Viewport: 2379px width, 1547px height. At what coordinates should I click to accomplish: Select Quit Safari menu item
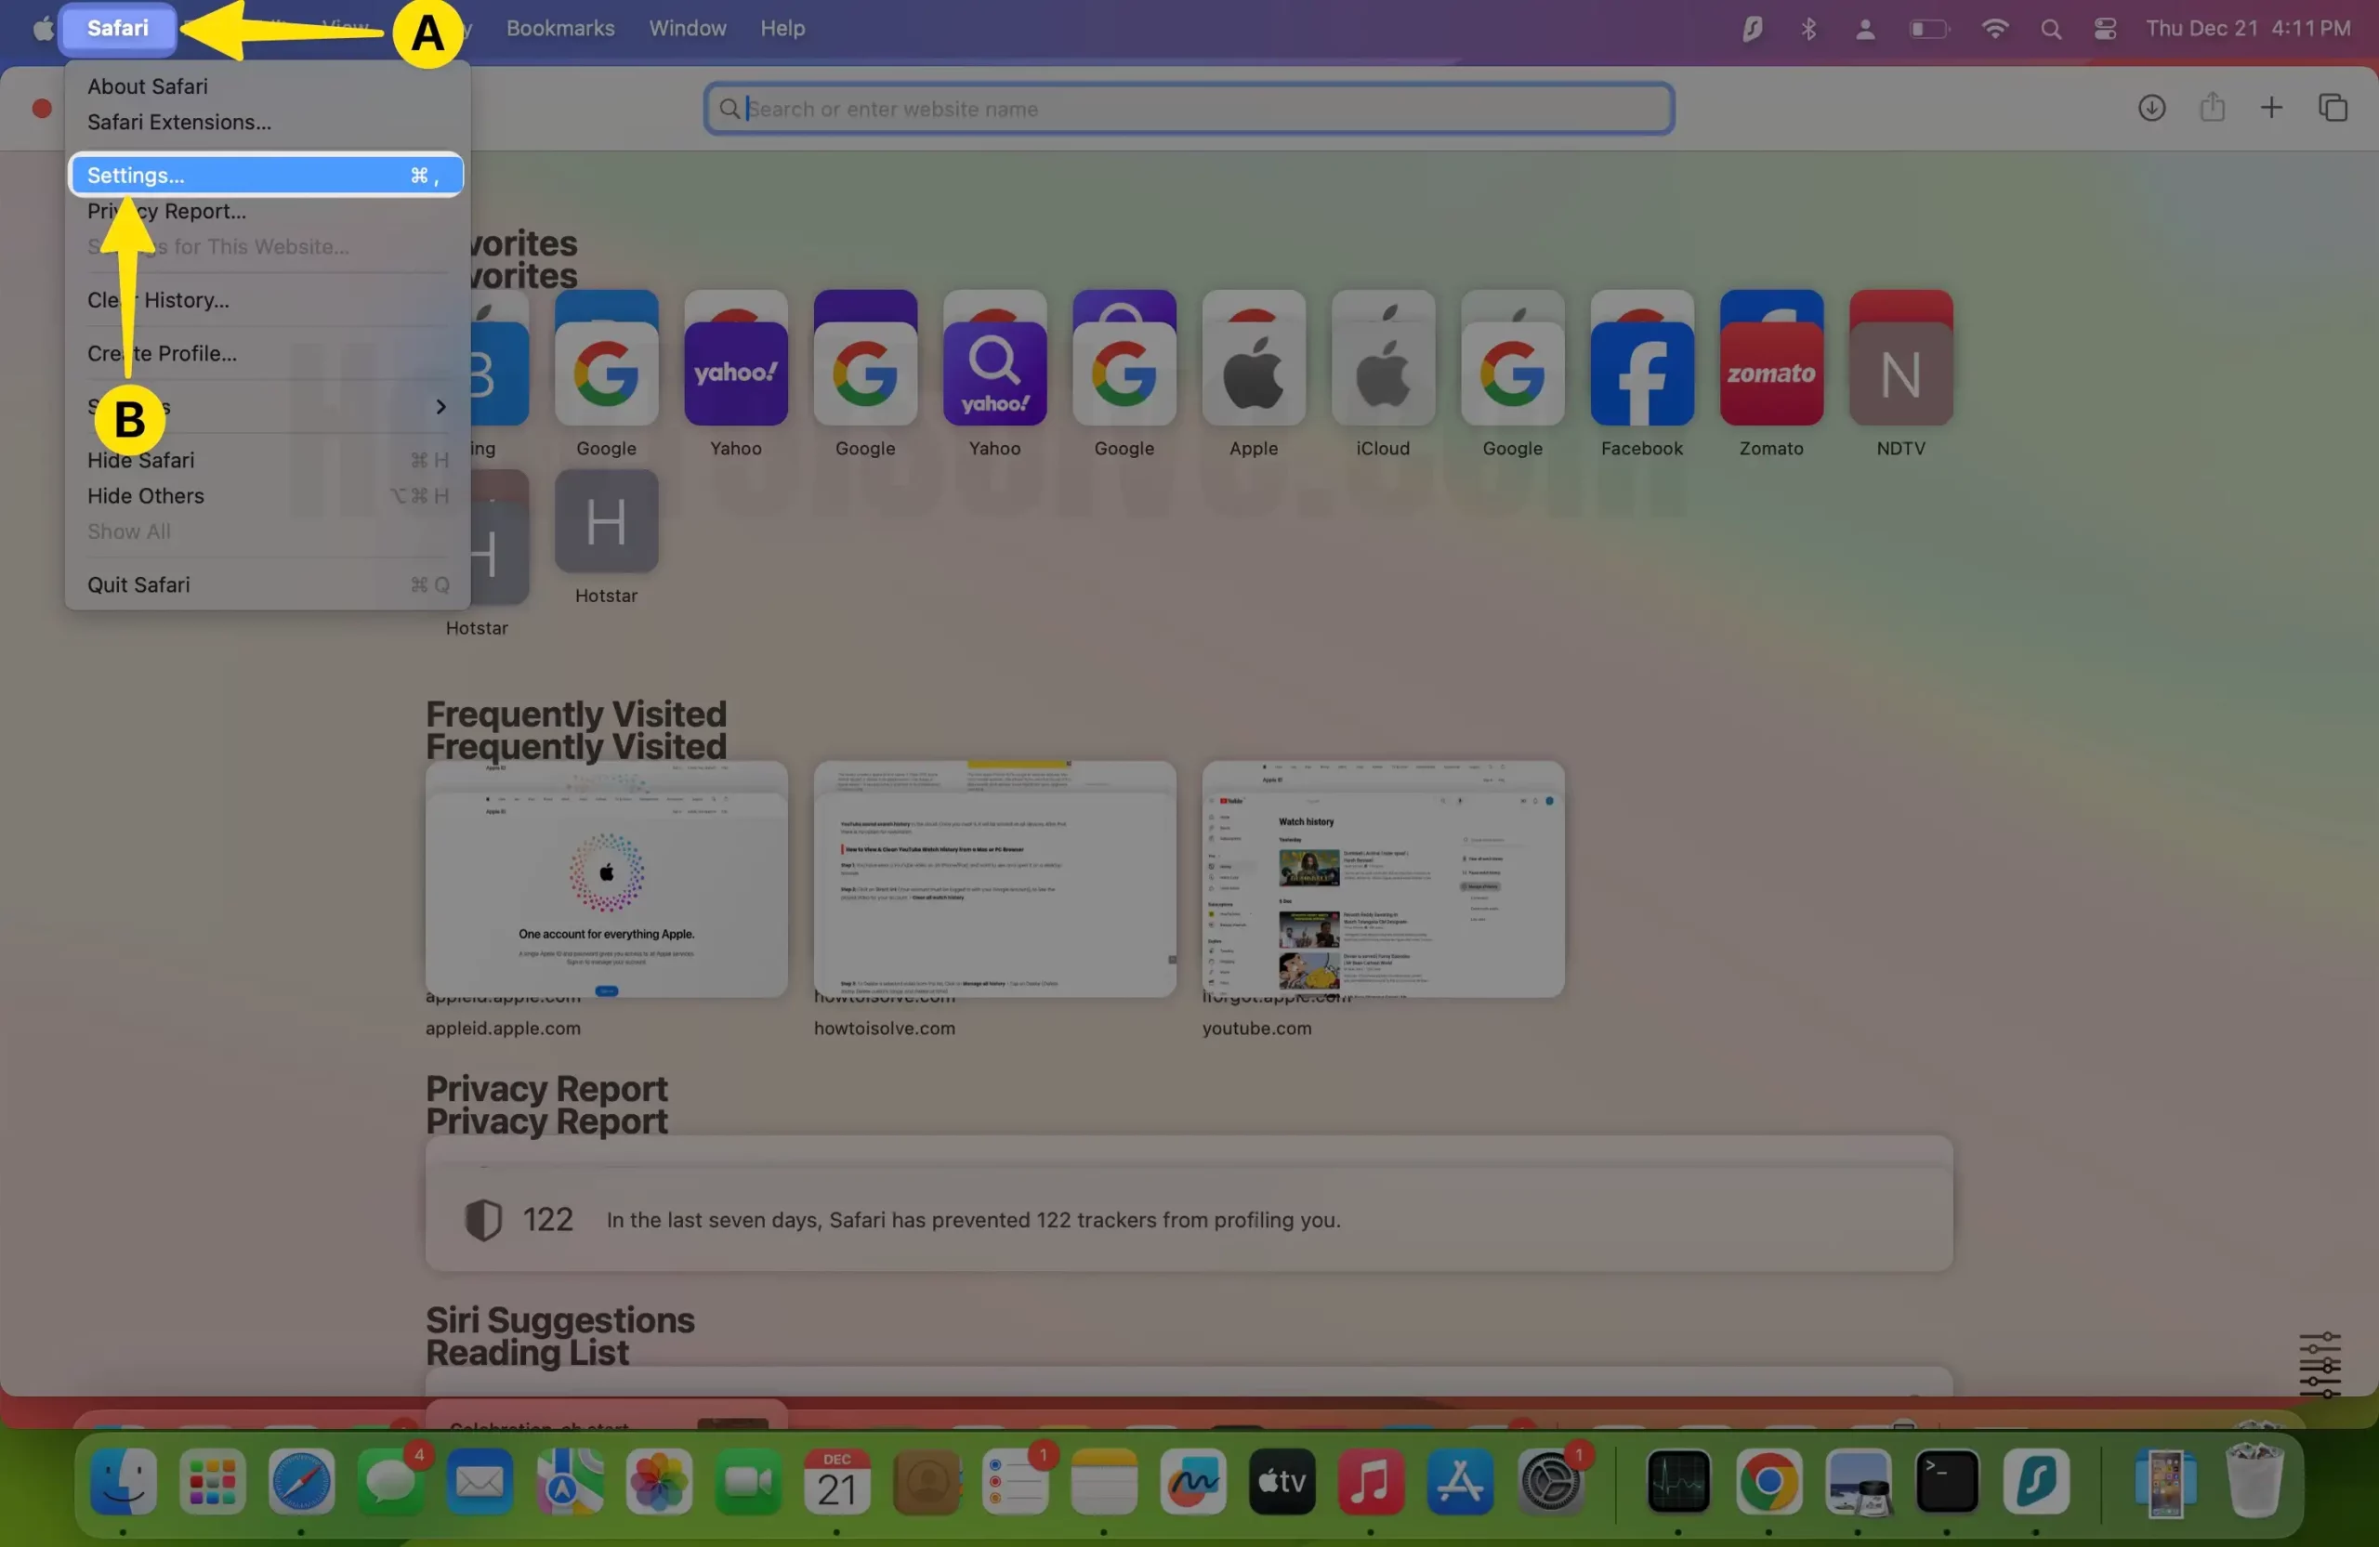pos(138,584)
